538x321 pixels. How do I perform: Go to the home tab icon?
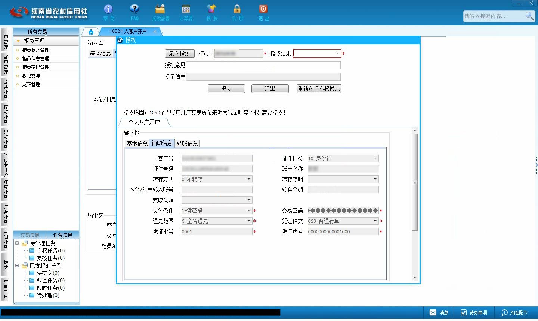click(91, 32)
